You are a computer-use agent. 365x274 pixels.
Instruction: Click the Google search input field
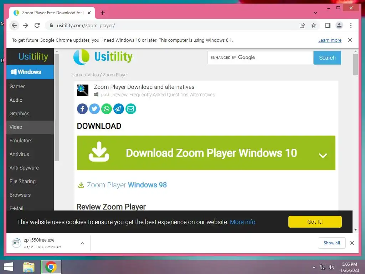(260, 57)
